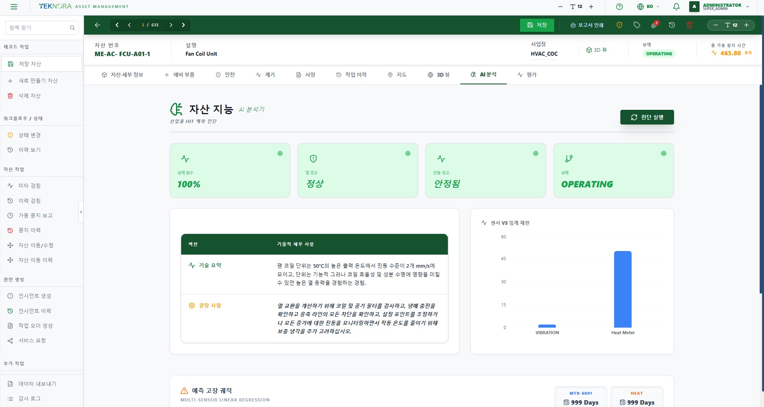This screenshot has height=407, width=764.
Task: Open 가동 중지 보고
Action: 41,216
